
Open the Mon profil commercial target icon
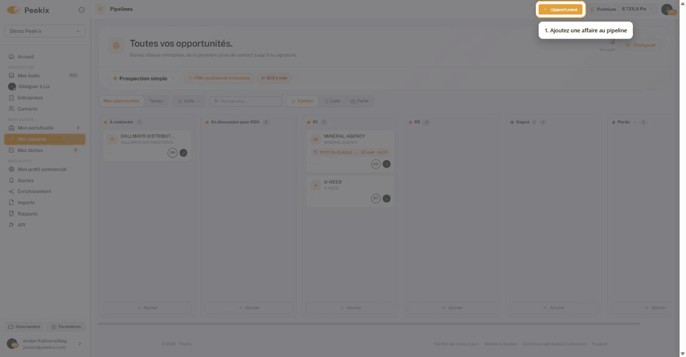[11, 169]
